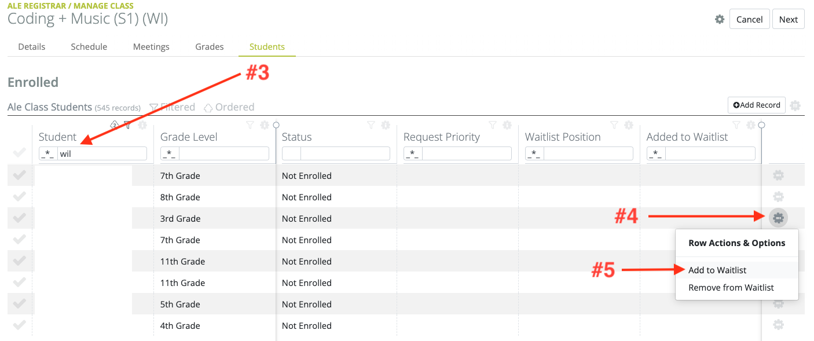Click the row actions gear on the 3rd Grade row
Image resolution: width=814 pixels, height=341 pixels.
778,218
